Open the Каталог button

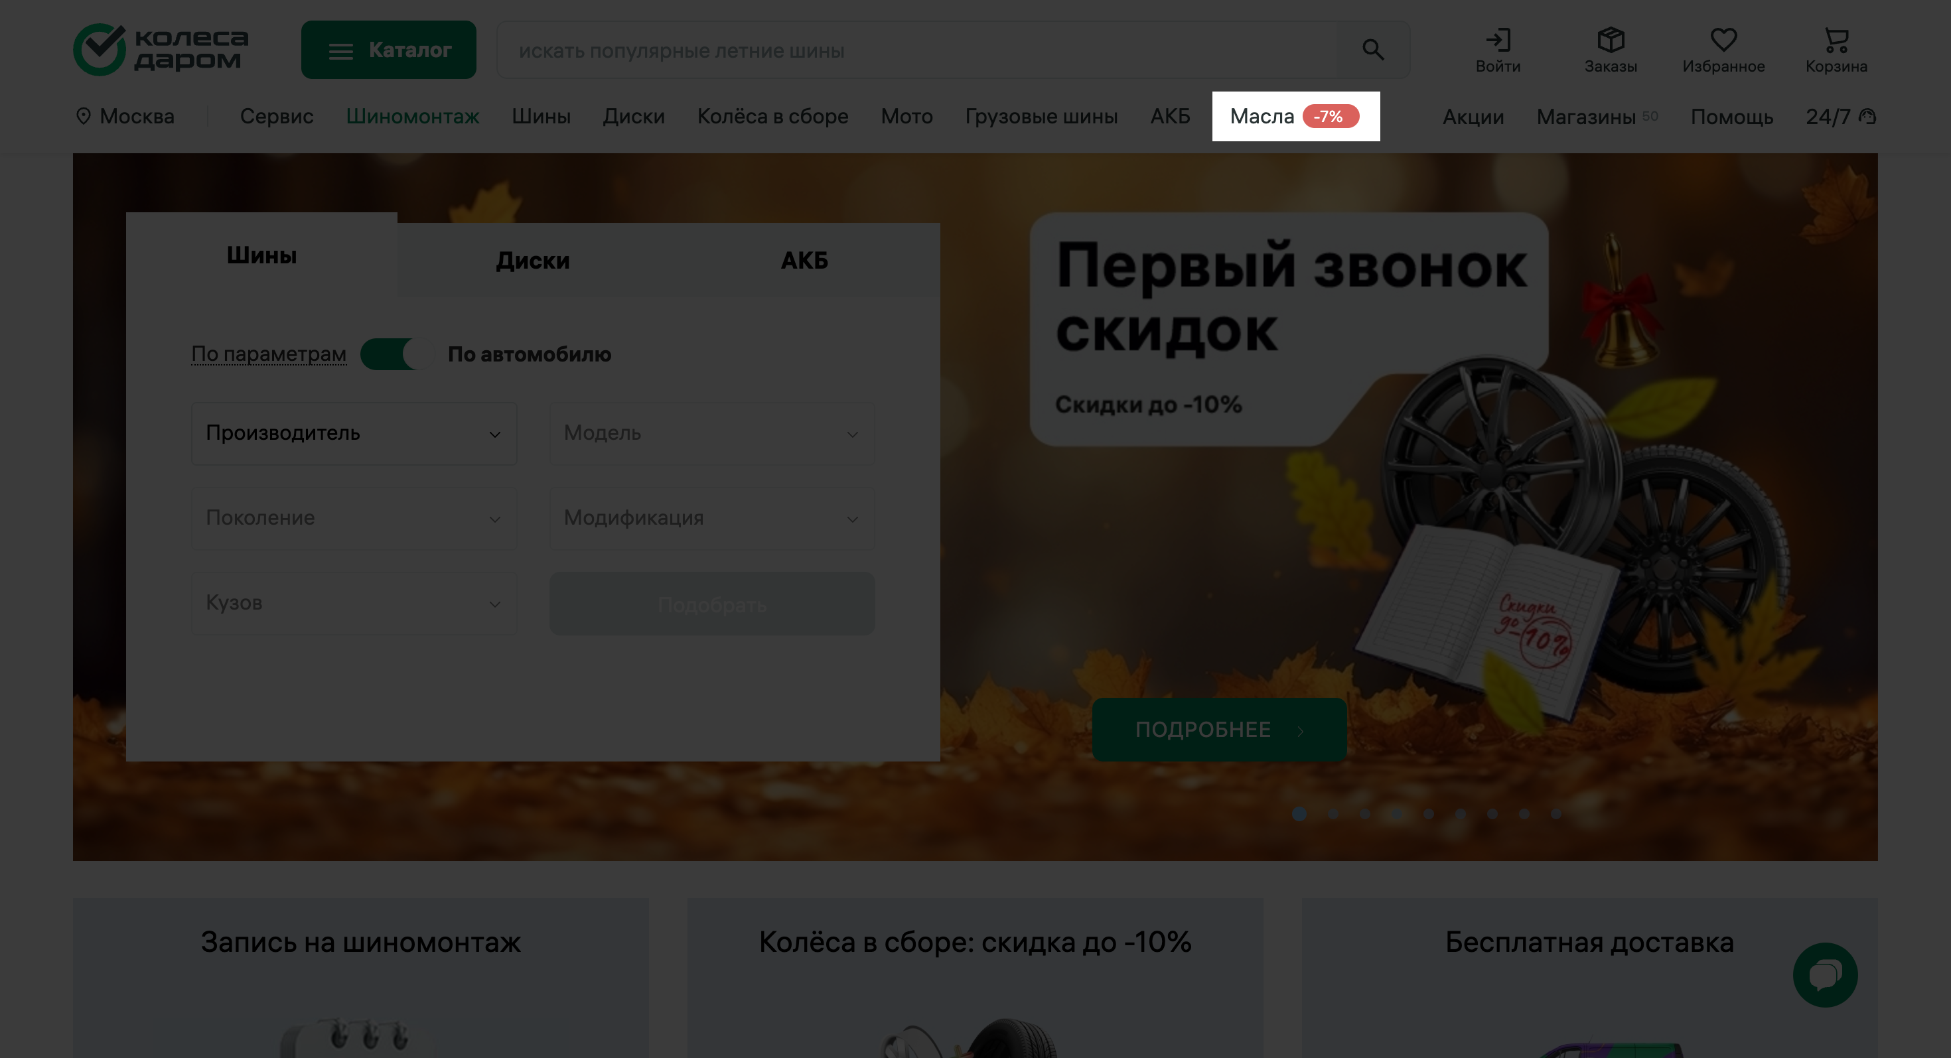coord(388,50)
